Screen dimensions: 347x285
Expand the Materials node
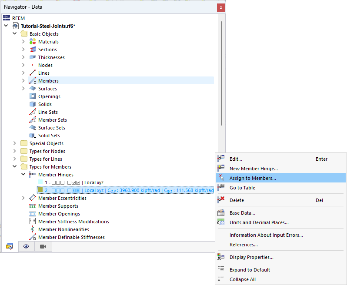coord(23,41)
